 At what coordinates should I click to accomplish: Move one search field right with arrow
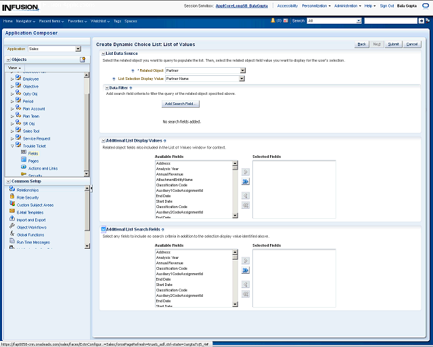point(246,260)
